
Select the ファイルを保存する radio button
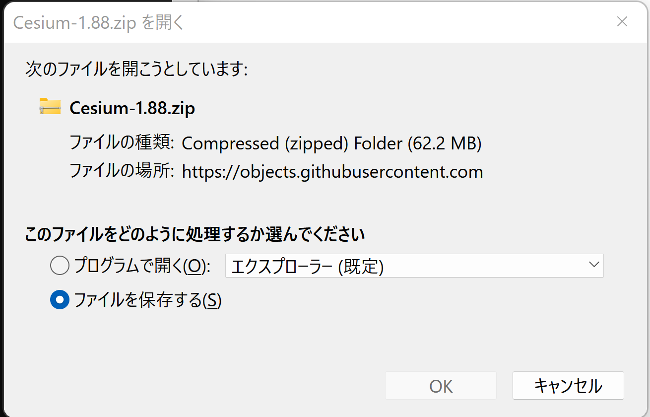(60, 300)
